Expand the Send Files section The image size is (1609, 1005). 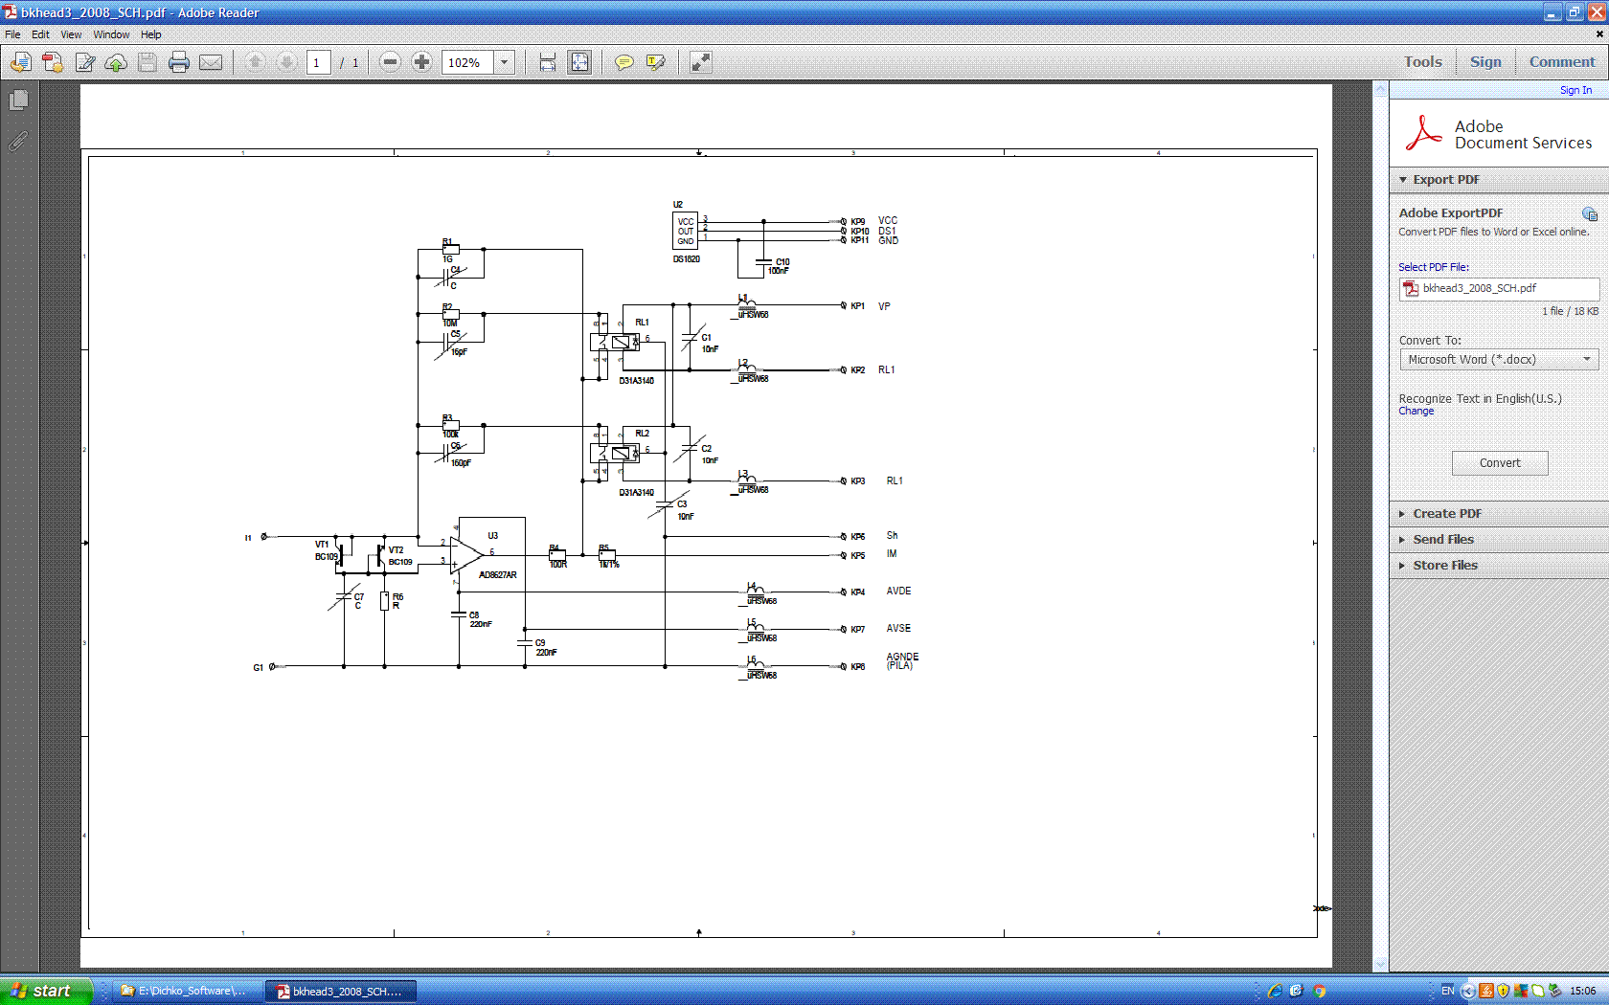pyautogui.click(x=1442, y=540)
